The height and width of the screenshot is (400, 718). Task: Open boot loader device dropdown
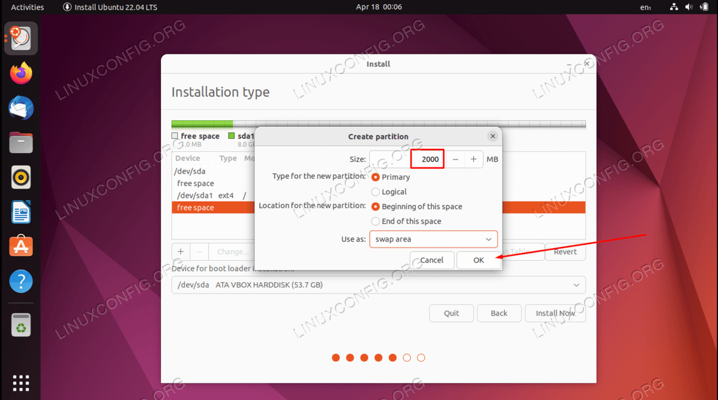379,285
